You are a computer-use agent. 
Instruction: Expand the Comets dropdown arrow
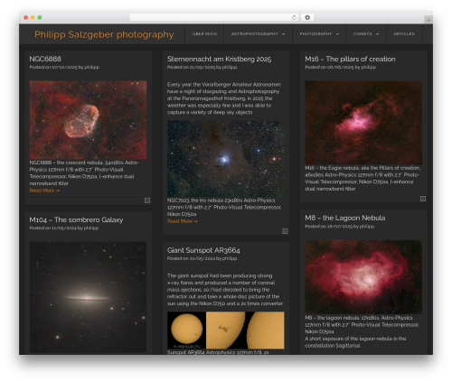click(x=377, y=34)
